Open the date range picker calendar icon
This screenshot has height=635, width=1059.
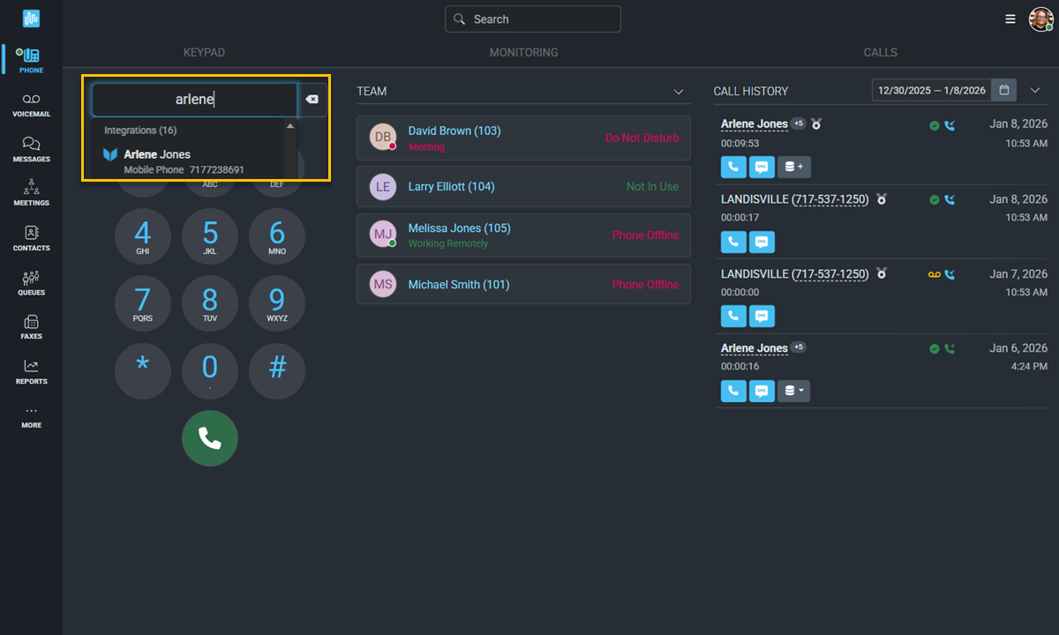point(1004,89)
